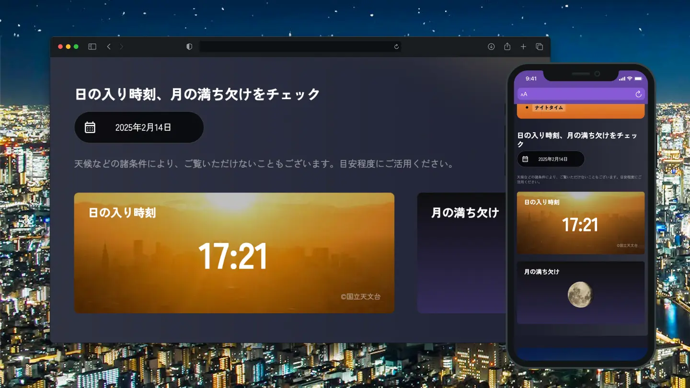Tap the ナイトタイム label on phone
The width and height of the screenshot is (690, 388).
pos(549,108)
